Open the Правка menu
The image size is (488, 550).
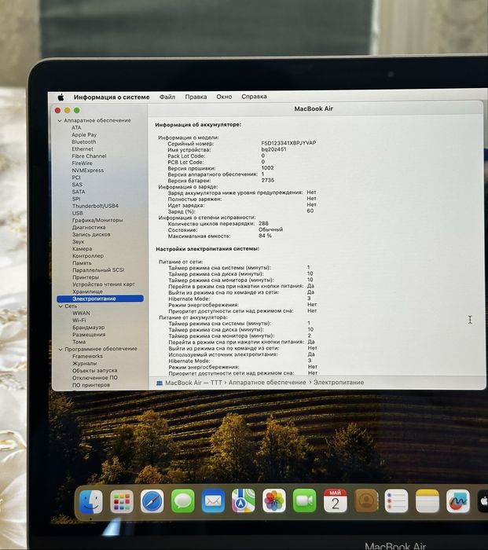point(196,97)
